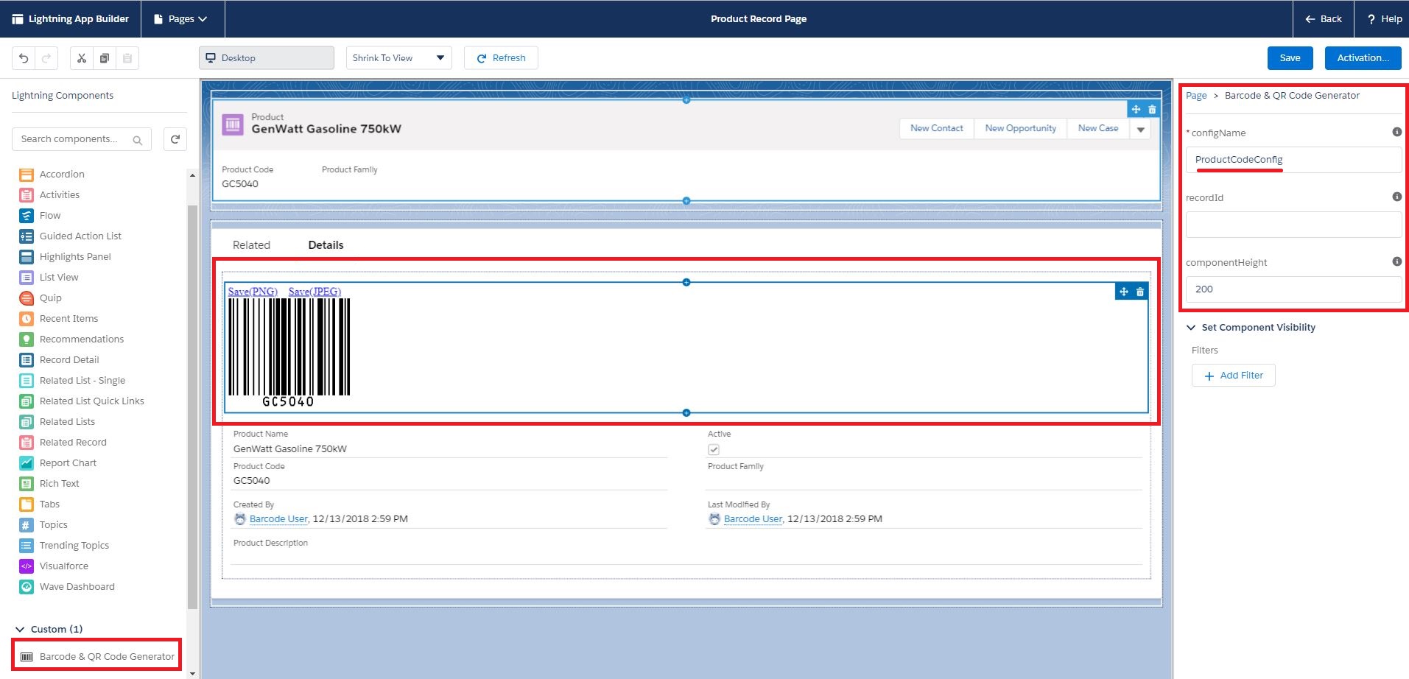
Task: Click the Save(PNG) link
Action: coord(253,292)
